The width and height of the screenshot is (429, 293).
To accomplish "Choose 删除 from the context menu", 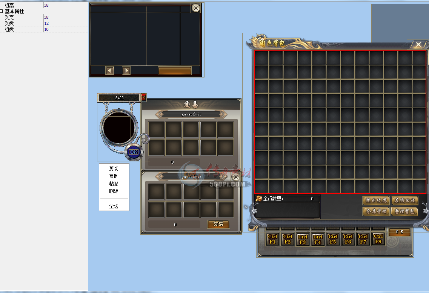I will pos(114,191).
